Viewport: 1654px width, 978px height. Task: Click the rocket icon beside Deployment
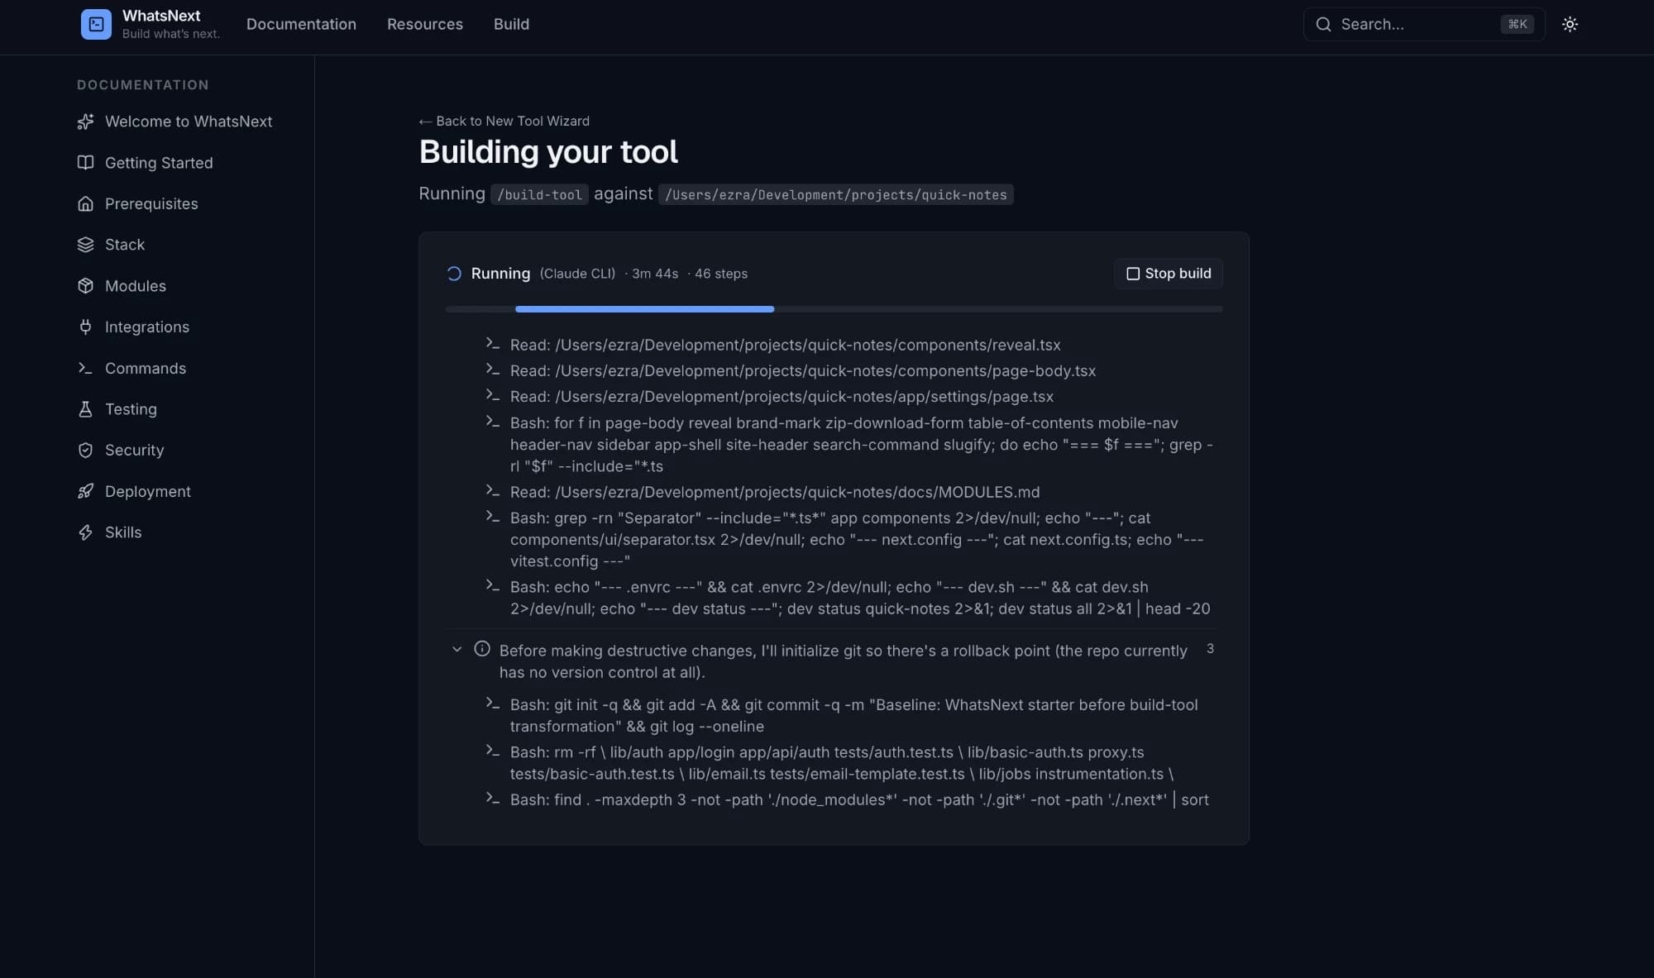click(85, 491)
